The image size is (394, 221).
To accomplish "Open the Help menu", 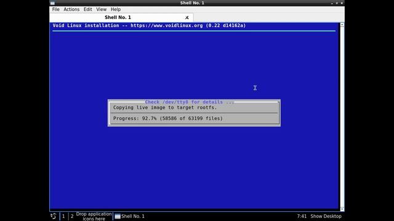I will click(x=116, y=9).
